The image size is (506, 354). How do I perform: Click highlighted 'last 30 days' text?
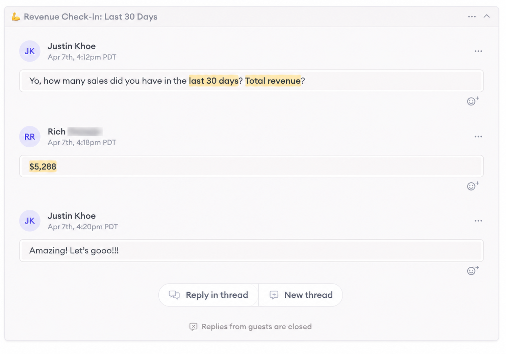click(x=213, y=81)
